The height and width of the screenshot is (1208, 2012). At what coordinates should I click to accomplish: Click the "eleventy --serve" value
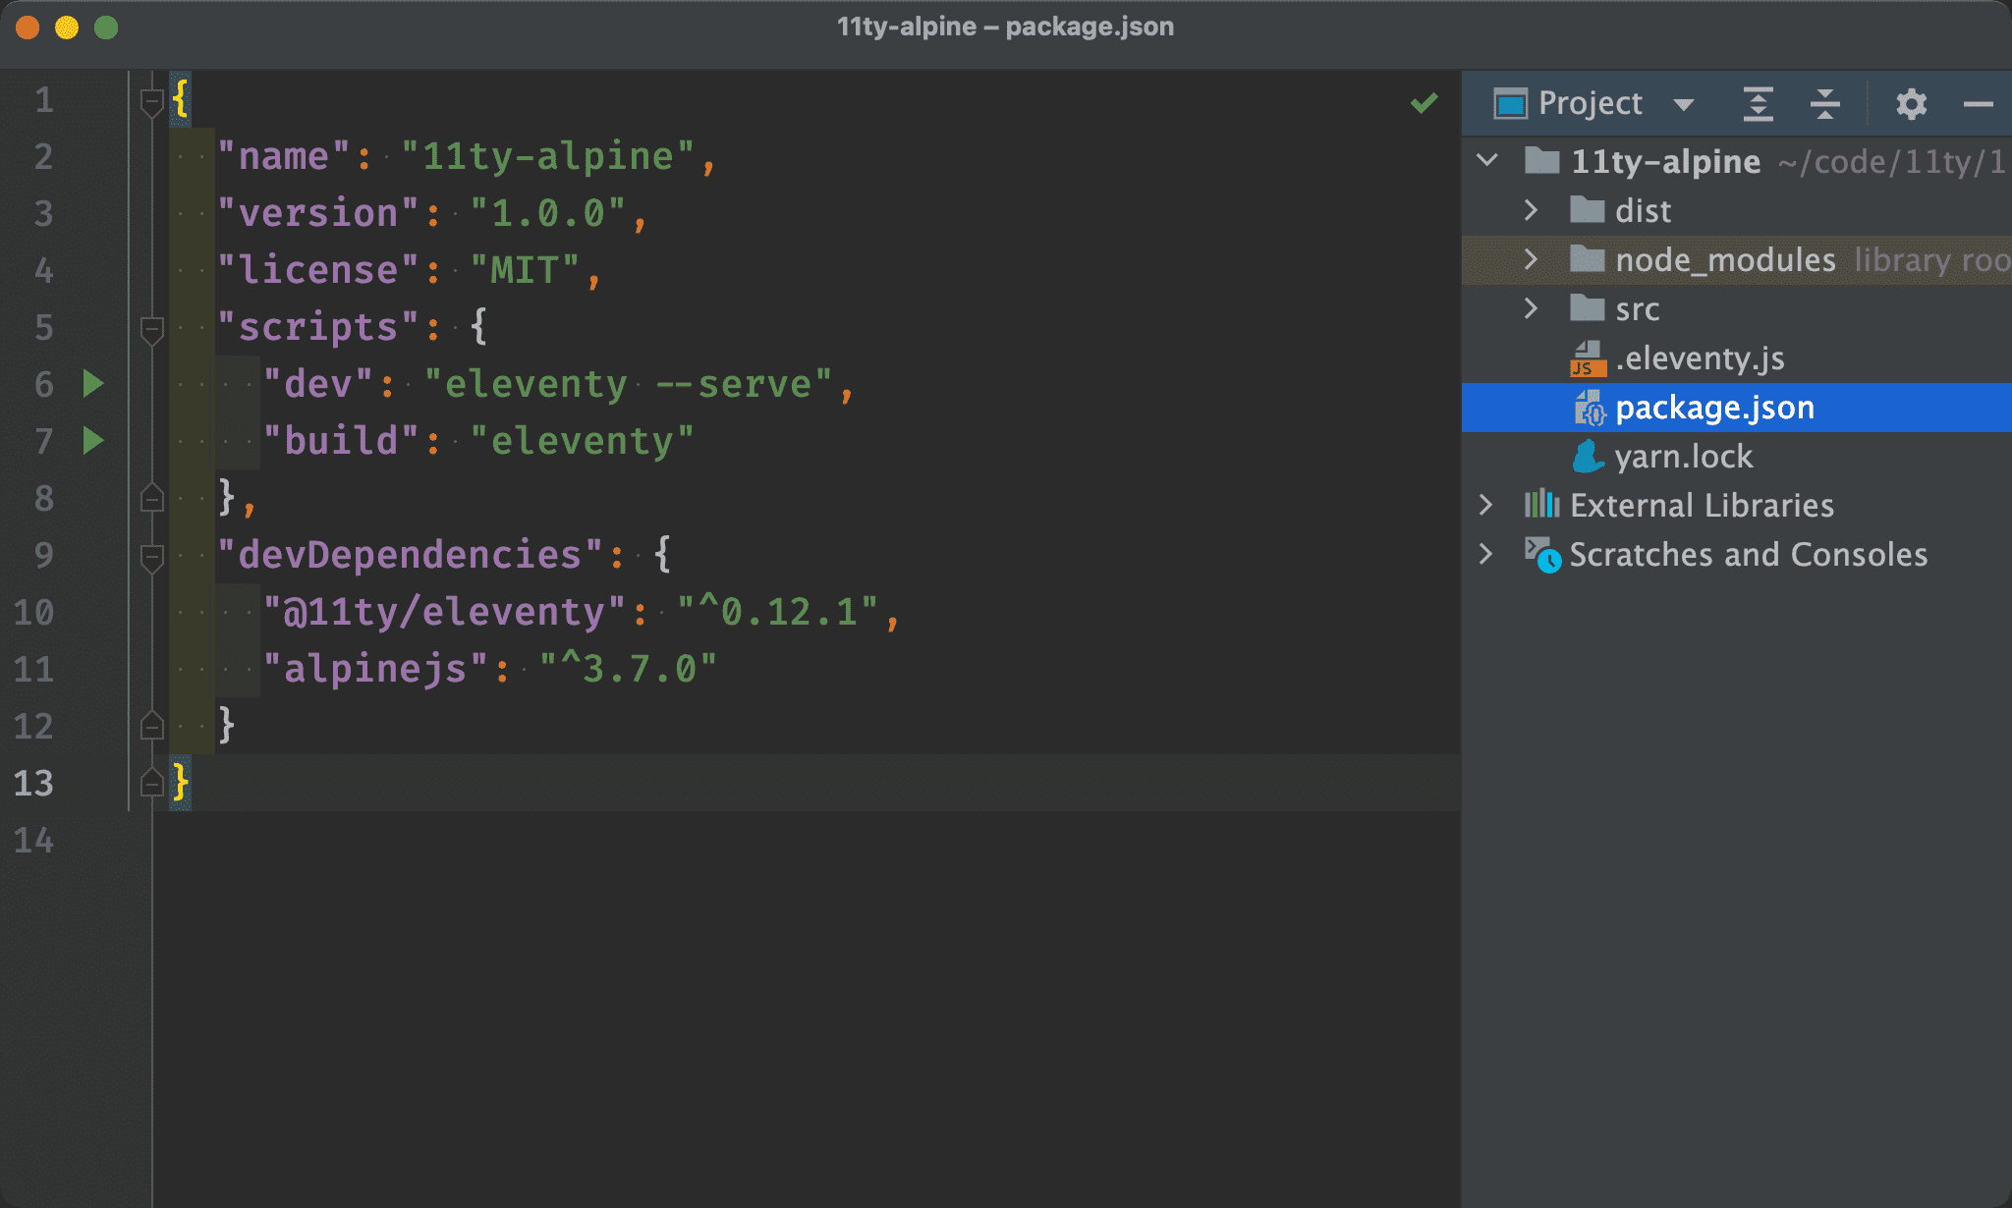click(x=629, y=384)
